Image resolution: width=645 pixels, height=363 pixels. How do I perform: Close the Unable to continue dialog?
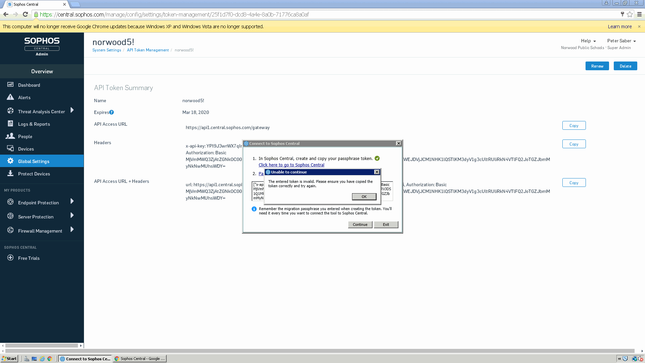coord(377,172)
